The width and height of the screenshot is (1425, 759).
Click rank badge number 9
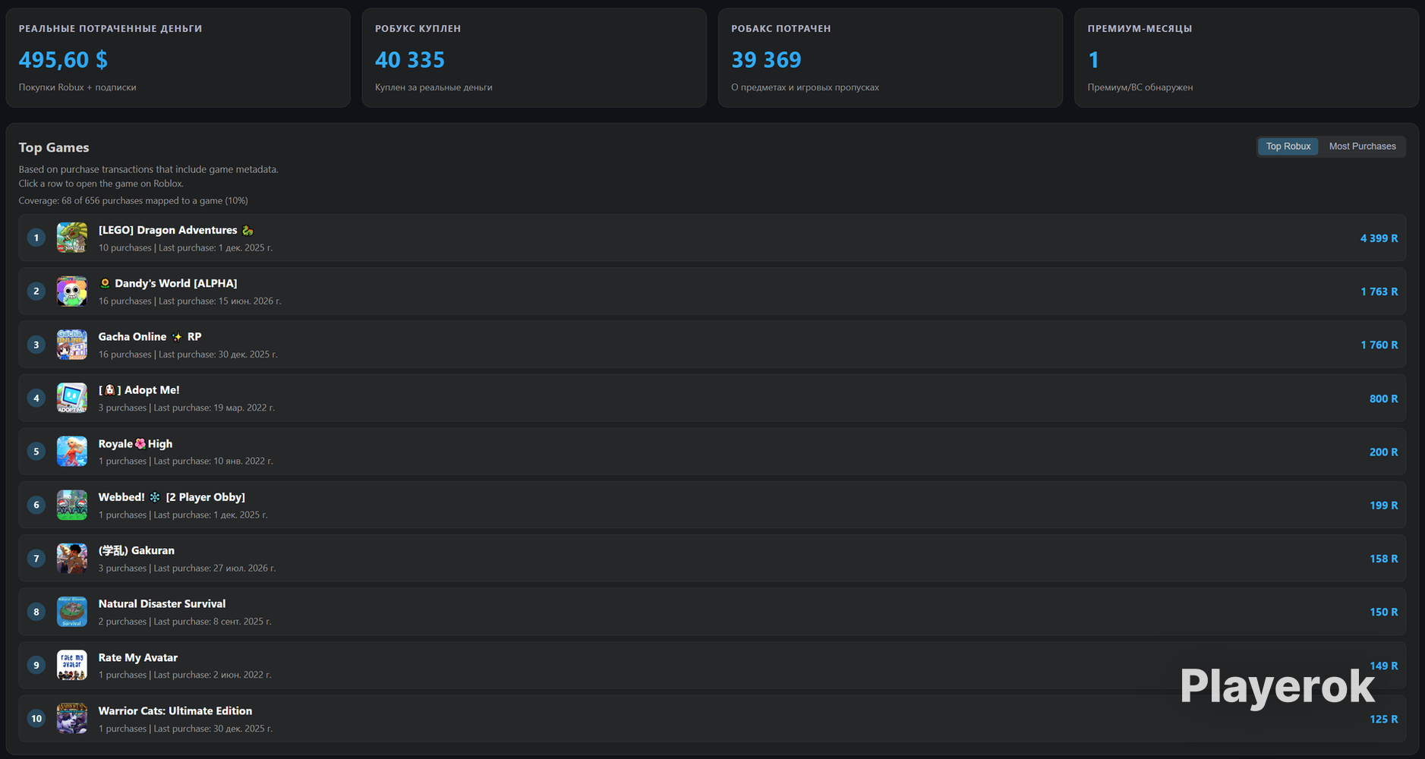click(36, 665)
